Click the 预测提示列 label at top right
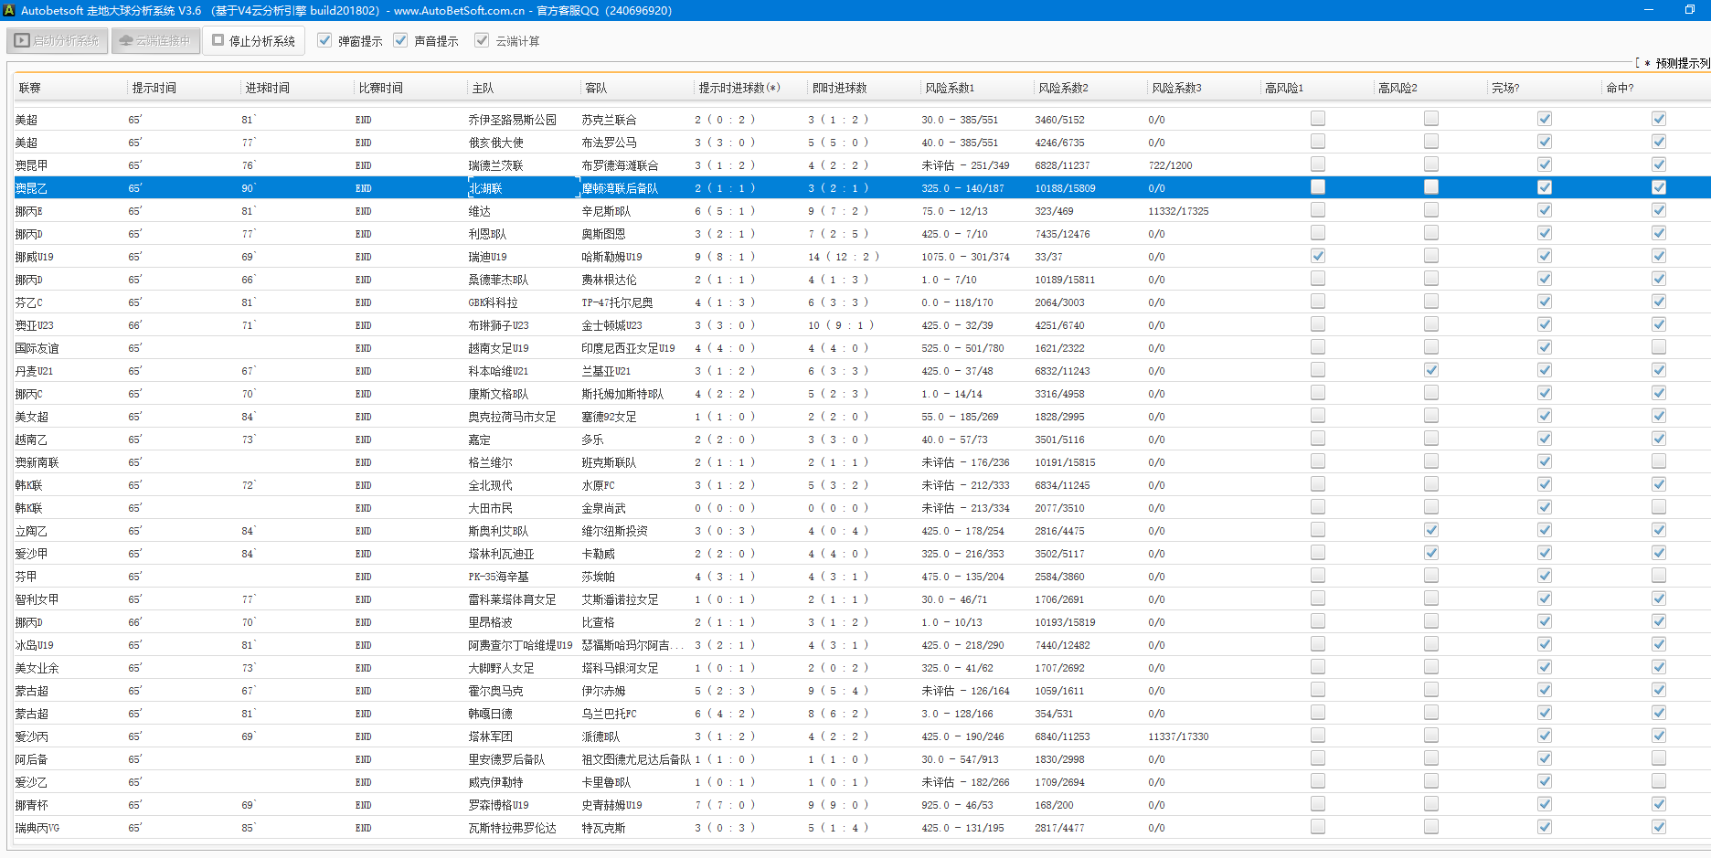Image resolution: width=1711 pixels, height=858 pixels. [1682, 63]
